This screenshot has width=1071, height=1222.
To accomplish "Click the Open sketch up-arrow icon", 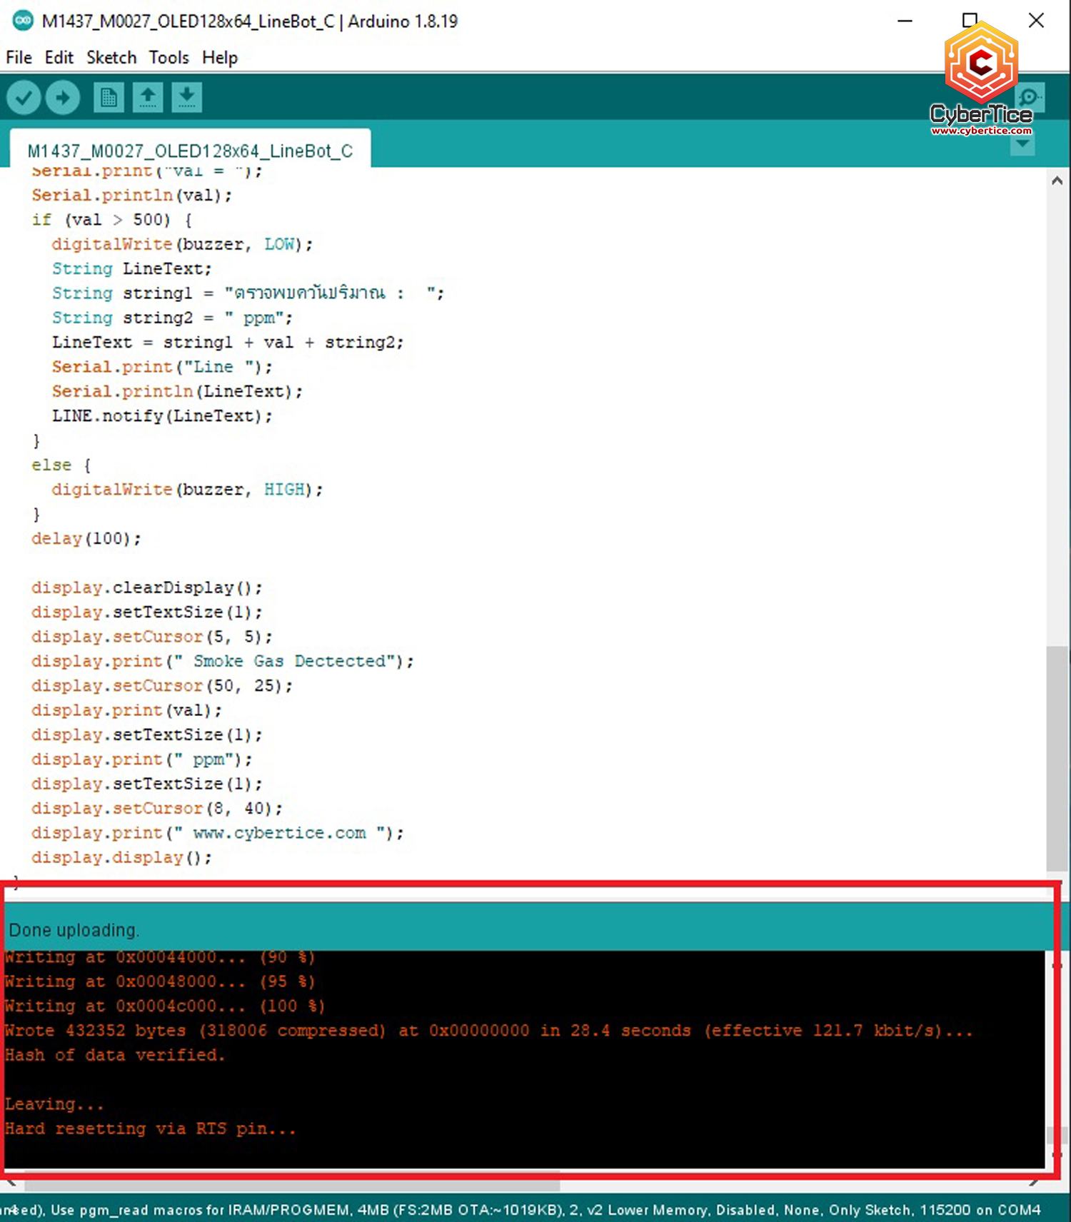I will pyautogui.click(x=148, y=97).
